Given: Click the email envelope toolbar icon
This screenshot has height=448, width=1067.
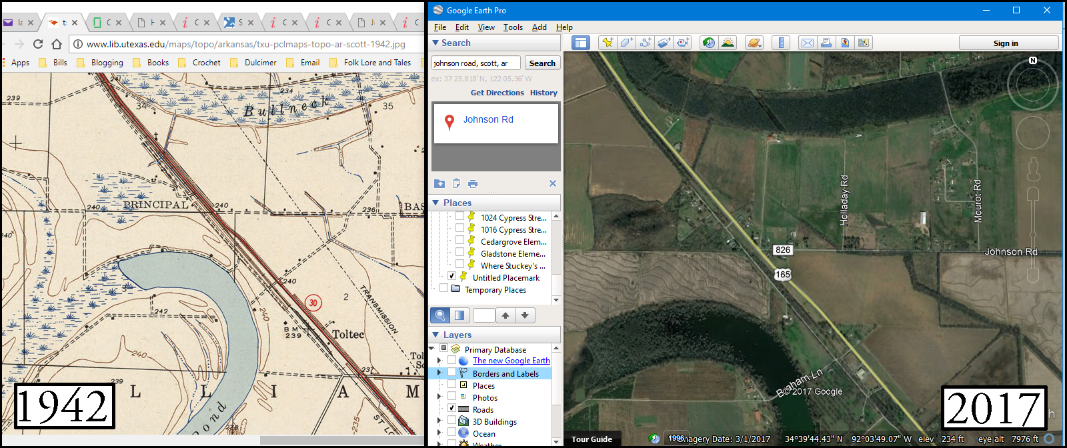Looking at the screenshot, I should point(807,43).
